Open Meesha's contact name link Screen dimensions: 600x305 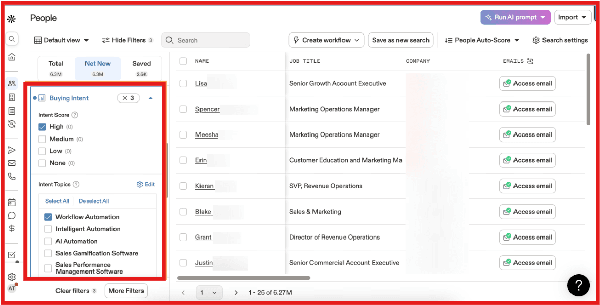coord(207,135)
